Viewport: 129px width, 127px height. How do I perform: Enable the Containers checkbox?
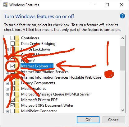click(x=12, y=38)
